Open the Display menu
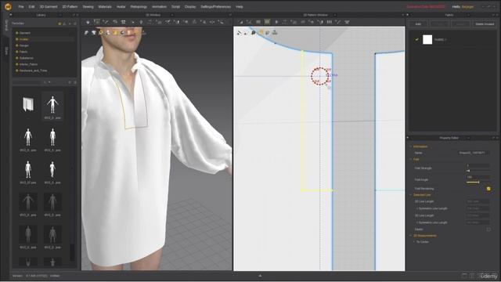The height and width of the screenshot is (282, 501). (190, 7)
